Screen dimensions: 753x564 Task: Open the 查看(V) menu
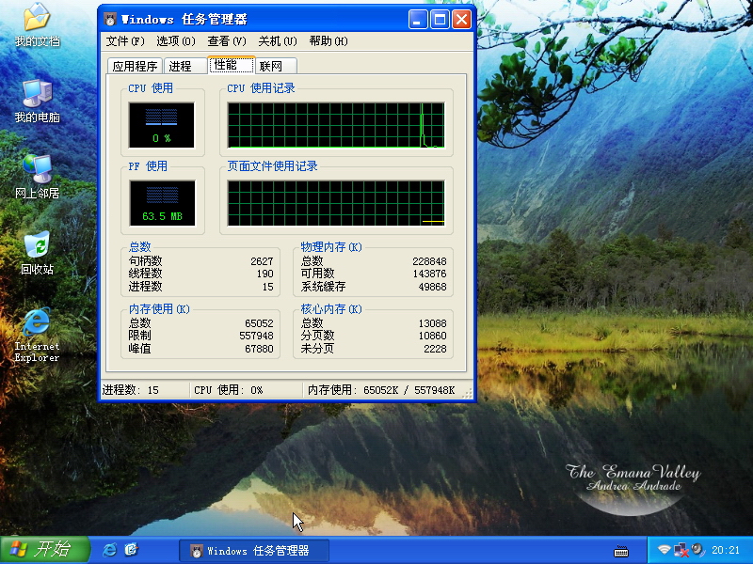point(227,41)
